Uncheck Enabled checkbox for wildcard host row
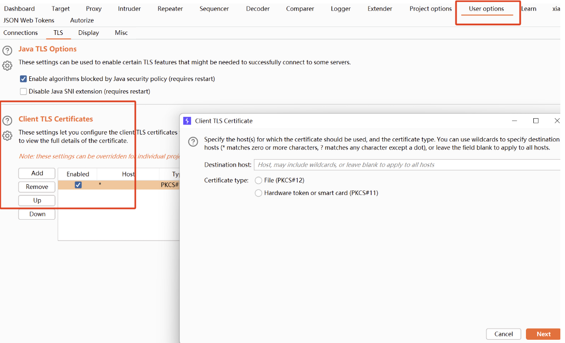The height and width of the screenshot is (343, 565). (x=78, y=185)
